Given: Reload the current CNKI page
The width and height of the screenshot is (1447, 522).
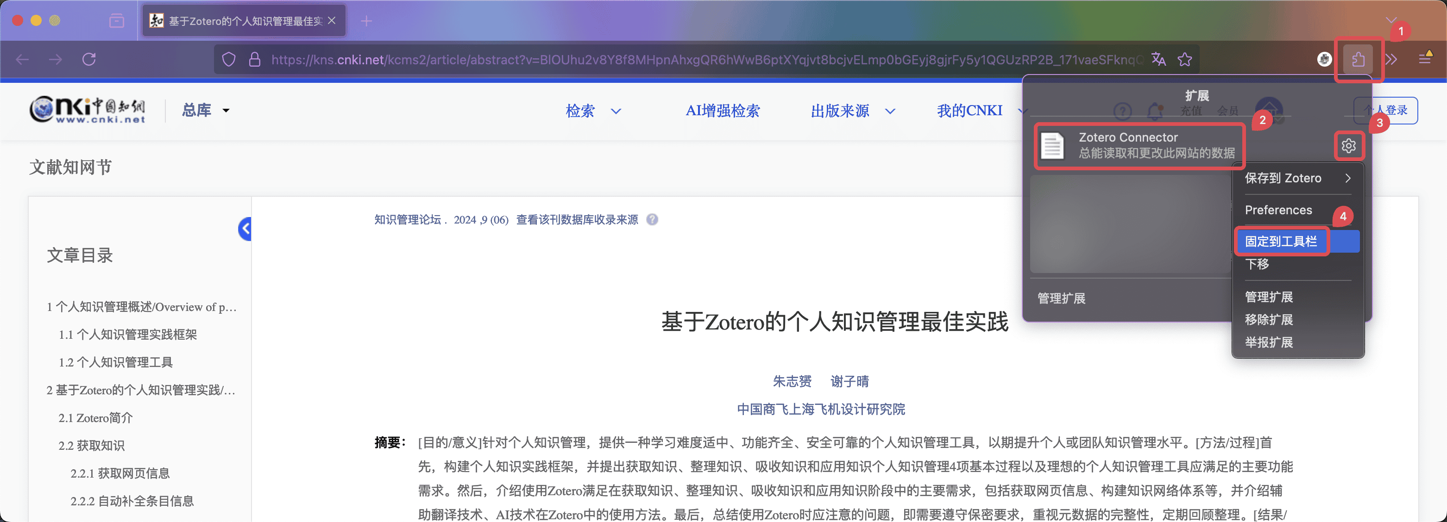Looking at the screenshot, I should coord(89,59).
